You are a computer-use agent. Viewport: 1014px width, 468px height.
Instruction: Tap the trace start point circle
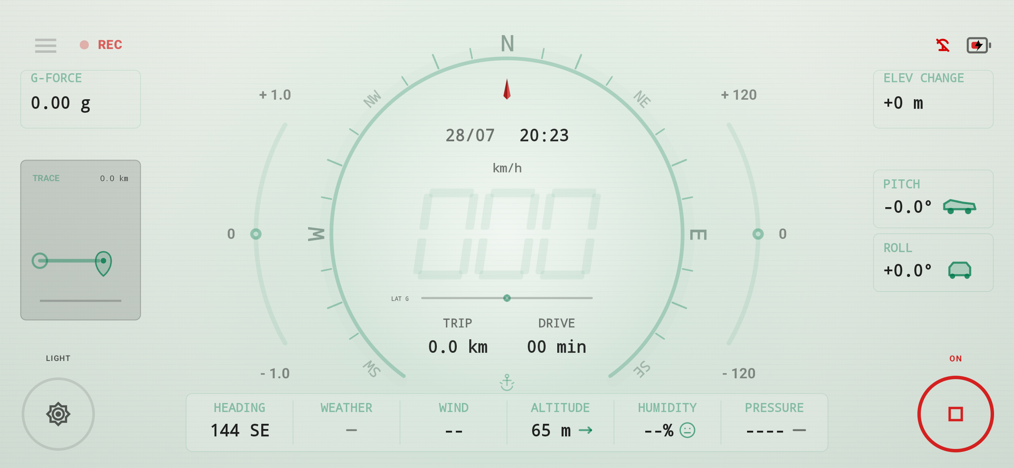tap(40, 260)
